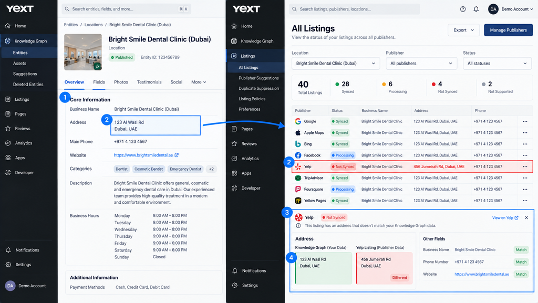
Task: Click the clinic photo thumbnail
Action: click(x=83, y=52)
